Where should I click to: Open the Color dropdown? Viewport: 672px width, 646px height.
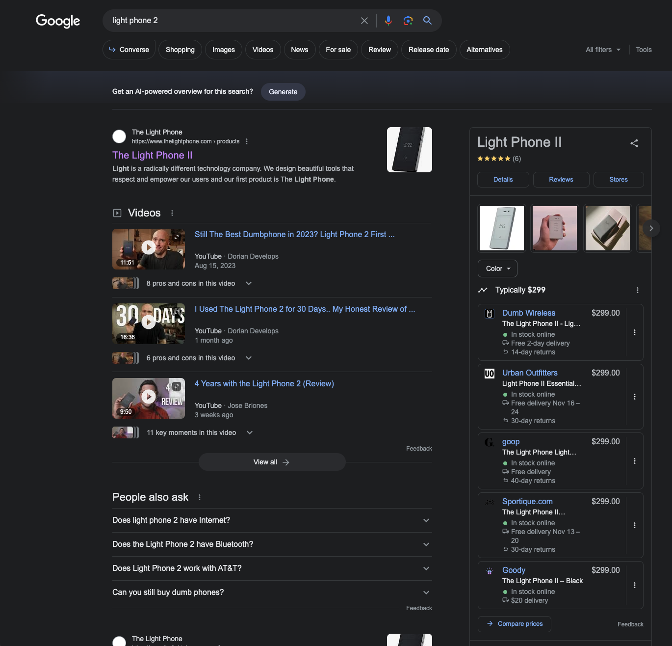pos(497,269)
